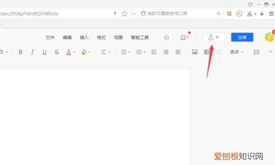
Task: Open the 视图 menu
Action: tap(118, 37)
